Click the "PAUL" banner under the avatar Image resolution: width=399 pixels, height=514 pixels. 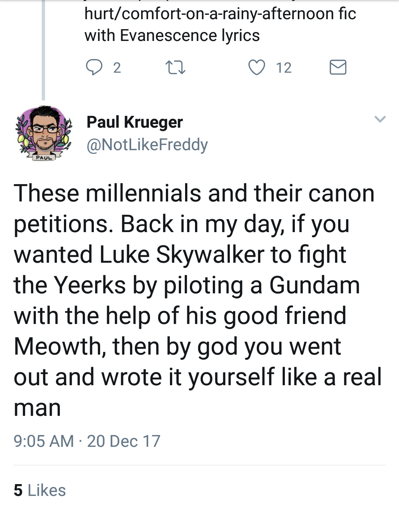[44, 158]
